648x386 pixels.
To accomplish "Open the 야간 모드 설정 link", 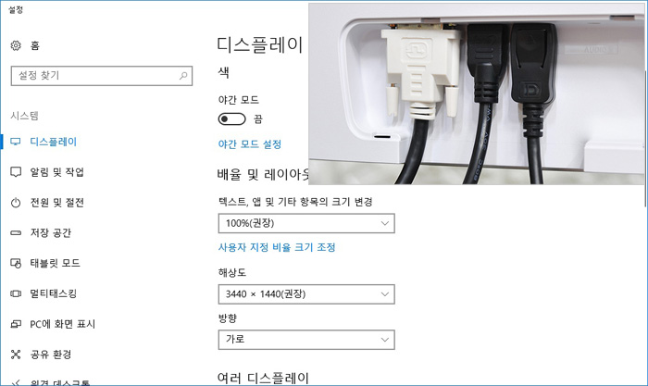I will click(250, 144).
